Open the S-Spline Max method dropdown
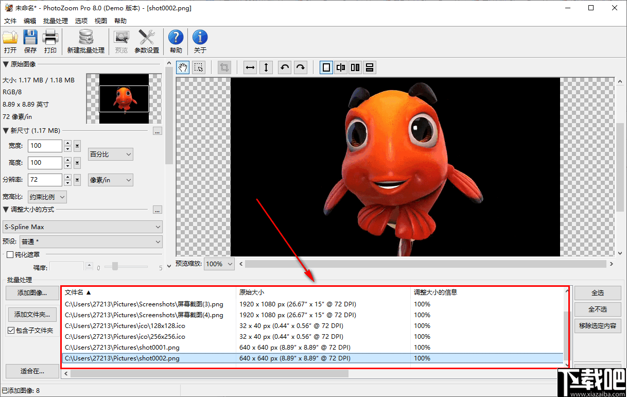This screenshot has height=397, width=627. pyautogui.click(x=82, y=227)
